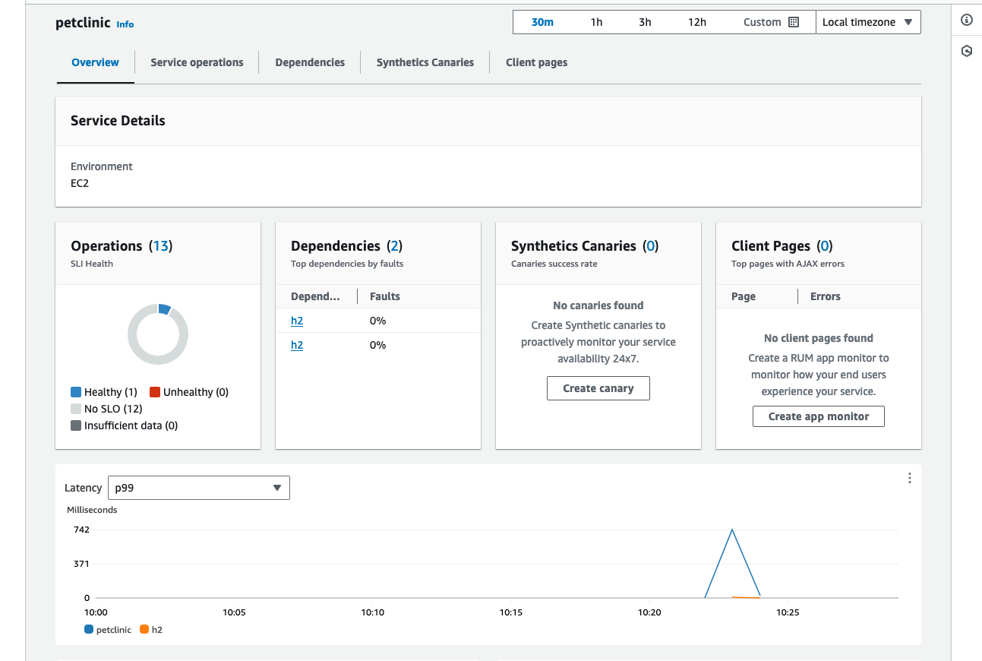The height and width of the screenshot is (661, 982).
Task: Open the three-dot menu on the Latency chart
Action: click(x=909, y=477)
